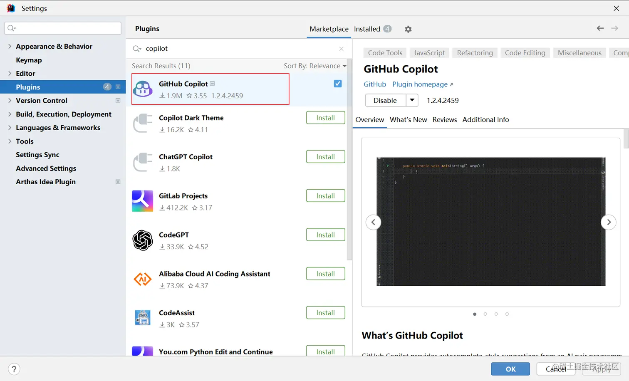This screenshot has height=381, width=629.
Task: Click the forward navigation arrow
Action: (615, 28)
